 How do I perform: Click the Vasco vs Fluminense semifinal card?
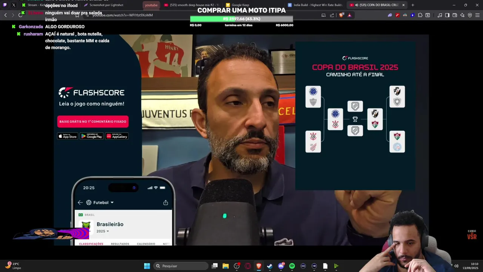click(375, 119)
